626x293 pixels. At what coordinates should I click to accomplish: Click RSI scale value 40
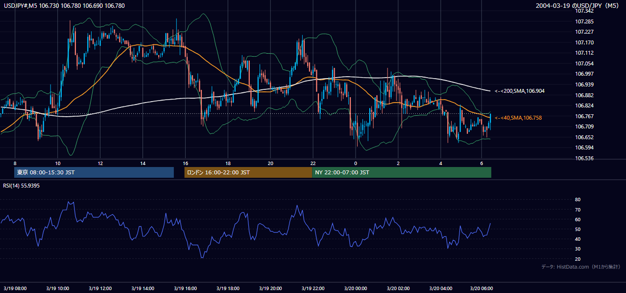[578, 239]
